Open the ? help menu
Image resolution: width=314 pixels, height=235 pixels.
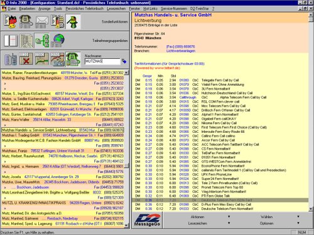click(x=213, y=9)
